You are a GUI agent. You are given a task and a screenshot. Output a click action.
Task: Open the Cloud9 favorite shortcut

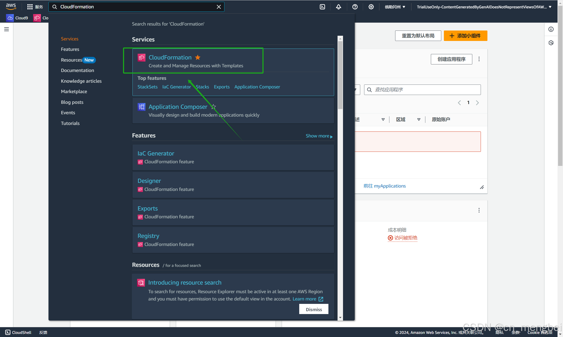(17, 18)
